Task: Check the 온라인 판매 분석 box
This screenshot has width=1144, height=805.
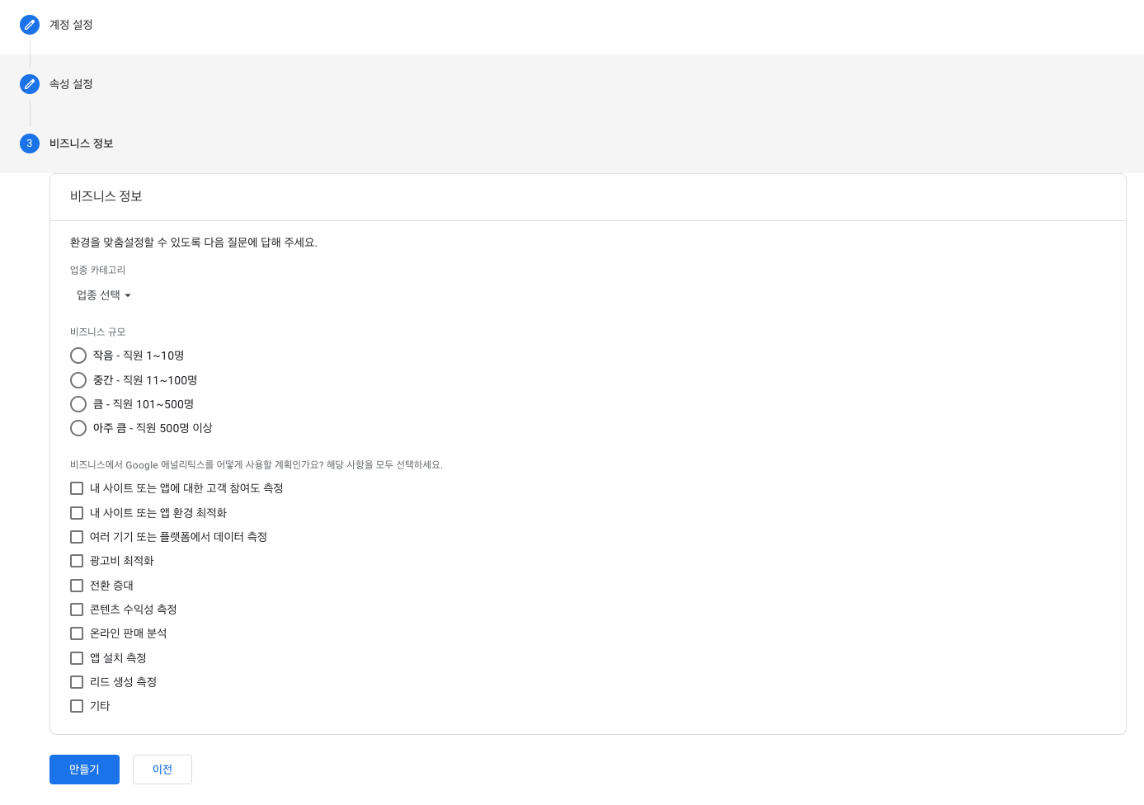Action: point(77,633)
